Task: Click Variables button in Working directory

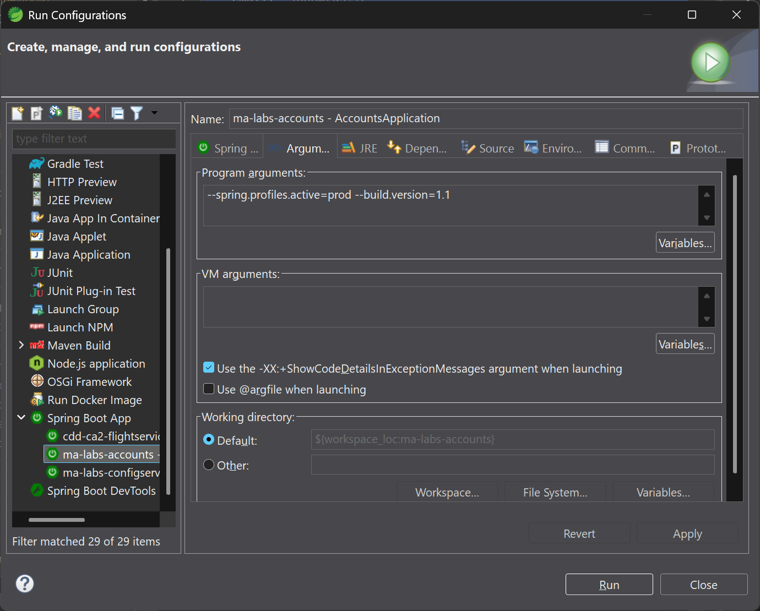Action: tap(663, 492)
